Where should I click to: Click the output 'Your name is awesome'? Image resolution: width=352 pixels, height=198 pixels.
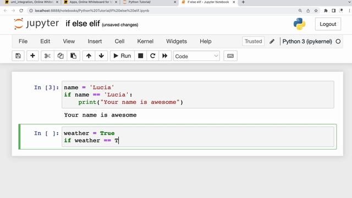point(100,115)
